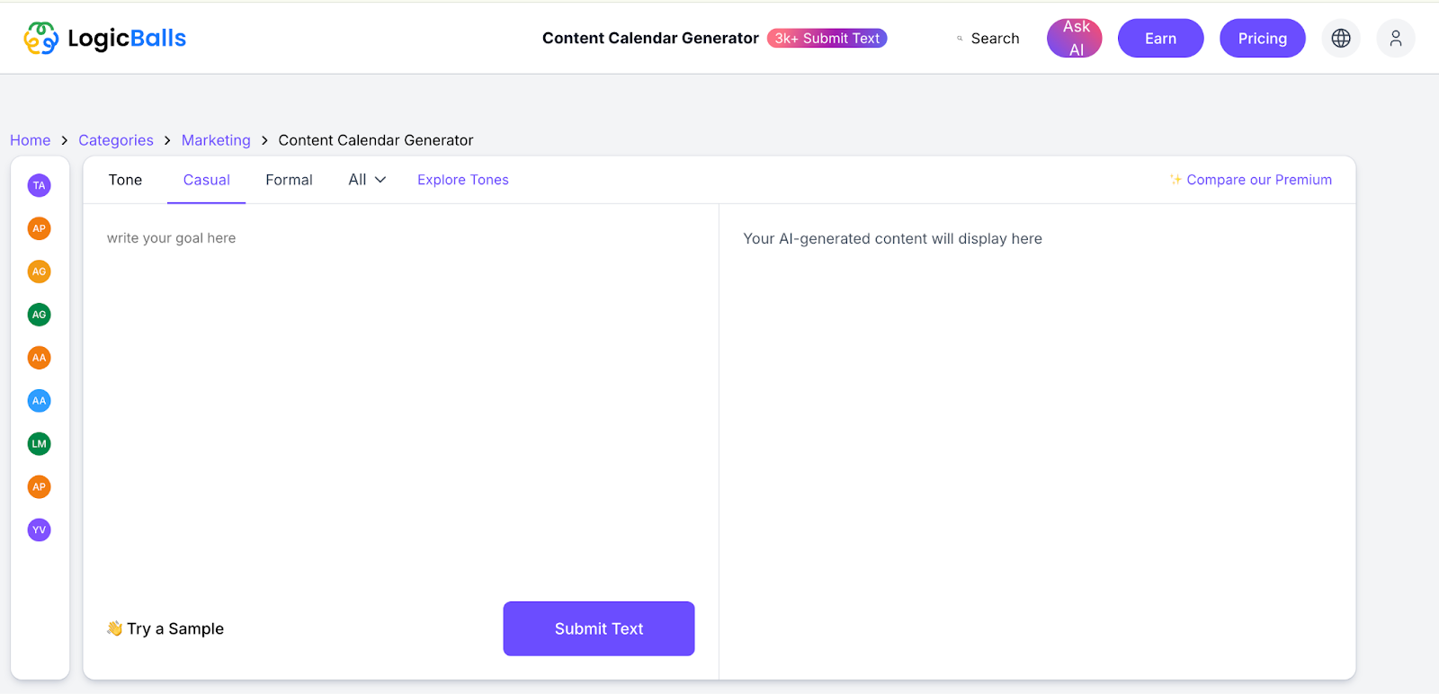
Task: Expand the All tones dropdown
Action: pos(367,180)
